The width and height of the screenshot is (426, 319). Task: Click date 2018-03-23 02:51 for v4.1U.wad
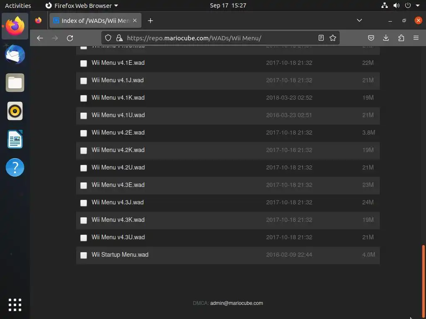[289, 115]
